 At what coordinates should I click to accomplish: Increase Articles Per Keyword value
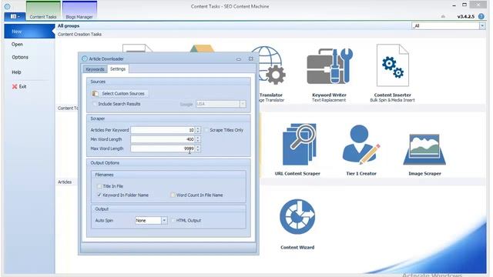click(198, 128)
